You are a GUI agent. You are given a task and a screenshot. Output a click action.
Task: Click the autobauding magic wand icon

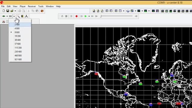(18, 16)
